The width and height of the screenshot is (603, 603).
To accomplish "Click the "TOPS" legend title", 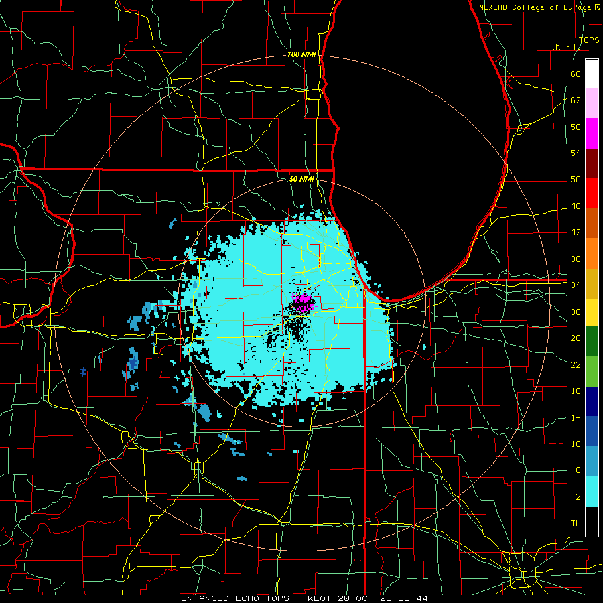I will point(589,40).
